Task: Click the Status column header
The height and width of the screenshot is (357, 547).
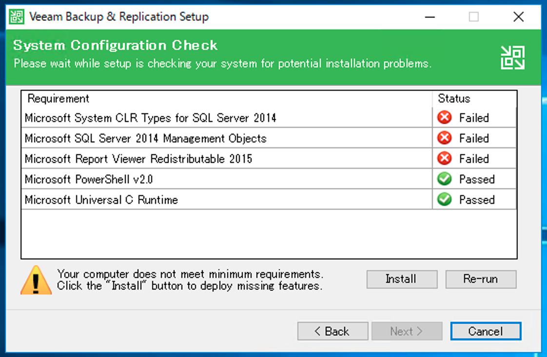Action: coord(474,99)
